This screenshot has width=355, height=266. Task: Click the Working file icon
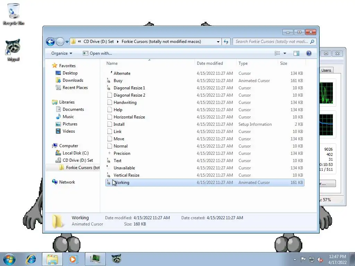(109, 182)
